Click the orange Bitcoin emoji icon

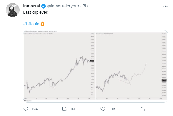42,24
